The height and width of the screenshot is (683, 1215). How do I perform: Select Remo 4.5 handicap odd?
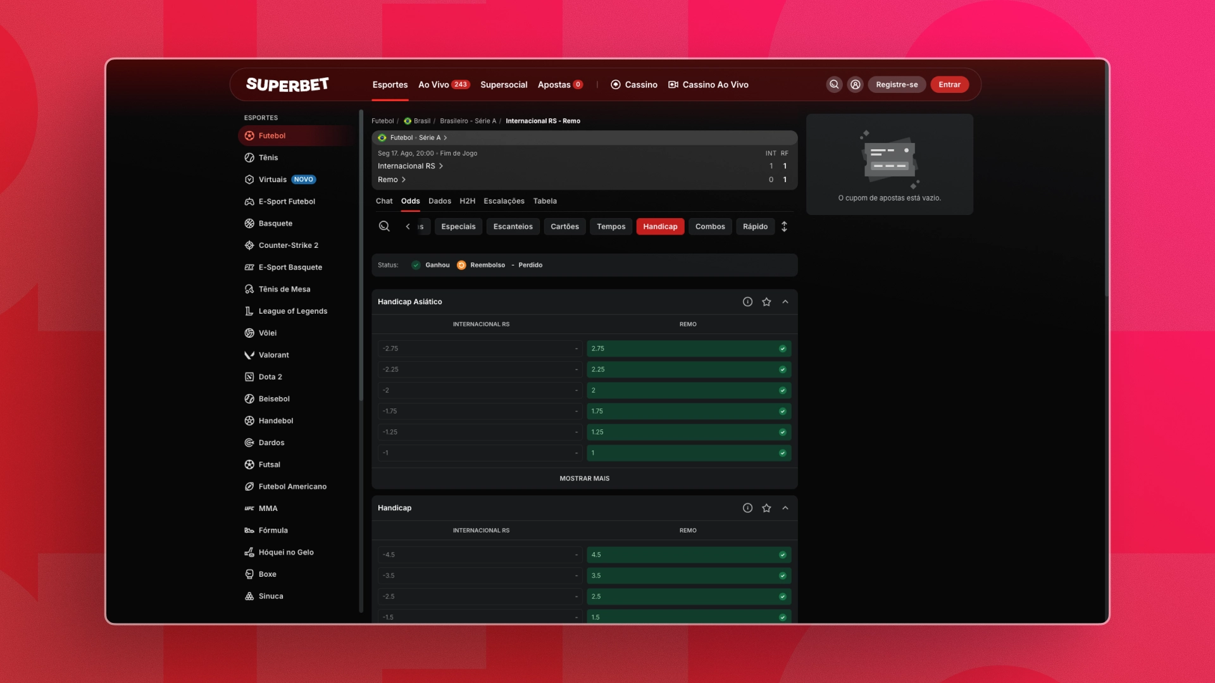688,555
